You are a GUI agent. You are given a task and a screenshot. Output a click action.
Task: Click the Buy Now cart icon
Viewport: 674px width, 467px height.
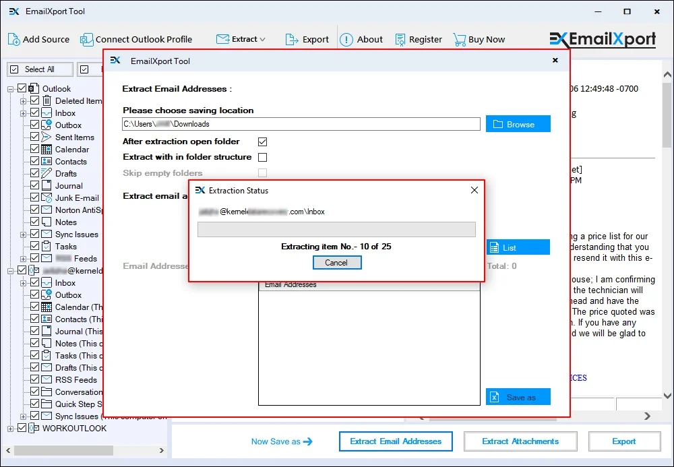[460, 39]
